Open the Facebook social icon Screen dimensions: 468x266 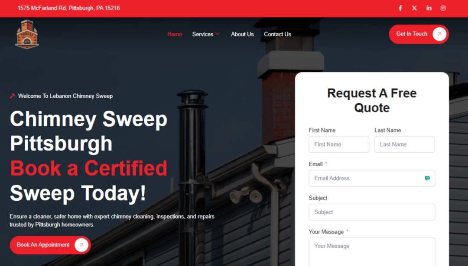pyautogui.click(x=400, y=8)
